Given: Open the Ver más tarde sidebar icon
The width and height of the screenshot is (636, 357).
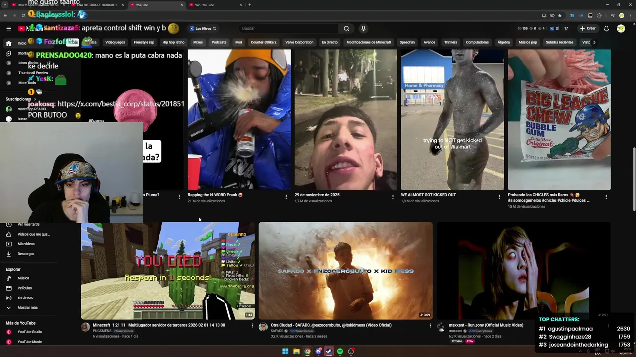Looking at the screenshot, I should pyautogui.click(x=8, y=224).
